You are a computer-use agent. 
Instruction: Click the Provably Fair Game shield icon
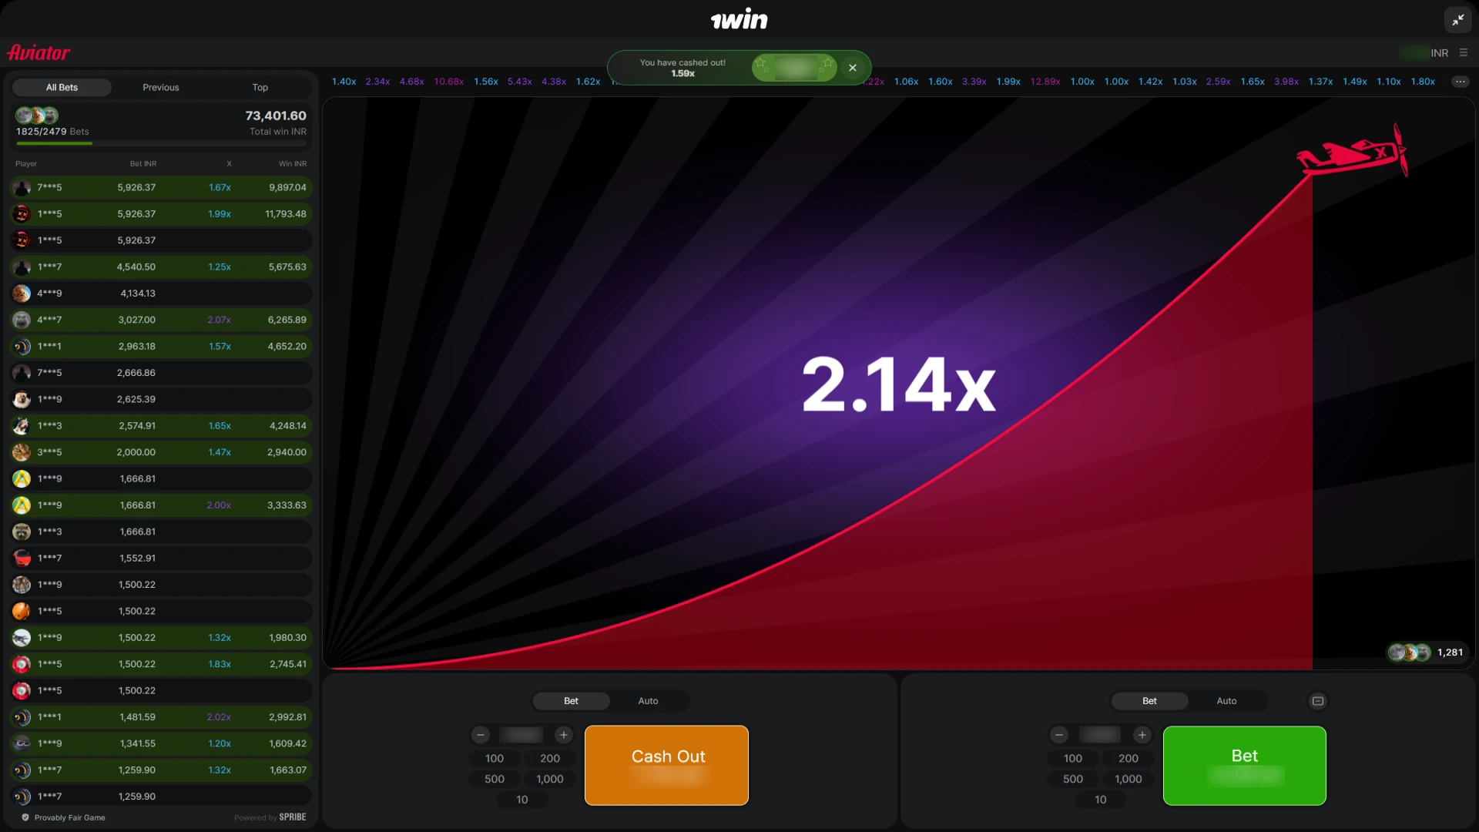point(25,817)
